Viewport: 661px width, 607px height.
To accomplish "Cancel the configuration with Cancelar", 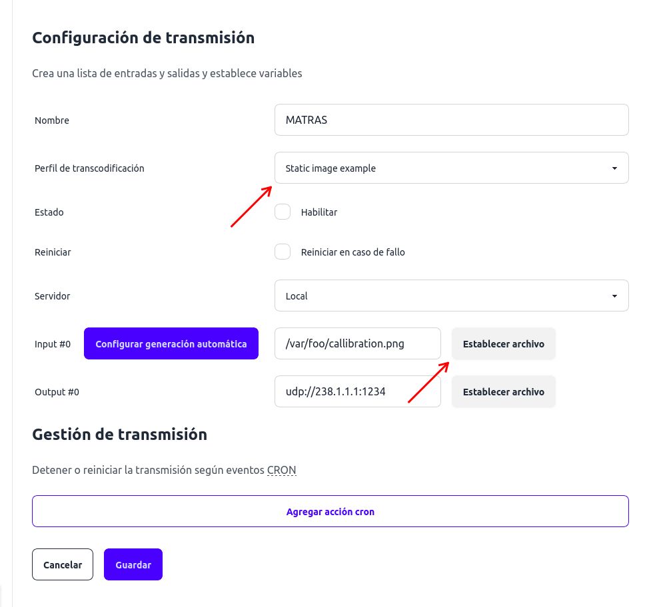I will click(x=62, y=564).
